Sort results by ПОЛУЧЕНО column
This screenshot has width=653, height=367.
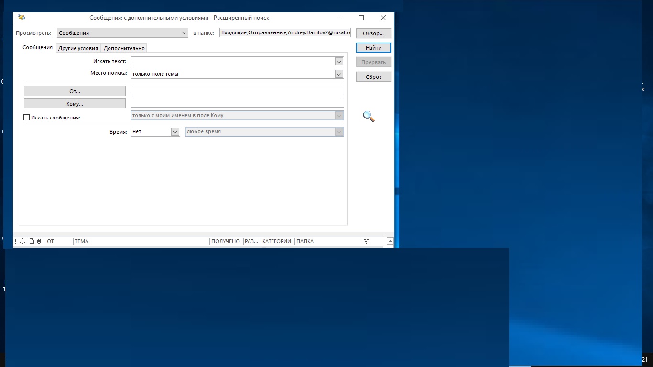tap(226, 241)
